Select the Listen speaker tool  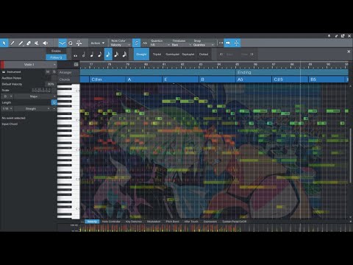[x=45, y=43]
